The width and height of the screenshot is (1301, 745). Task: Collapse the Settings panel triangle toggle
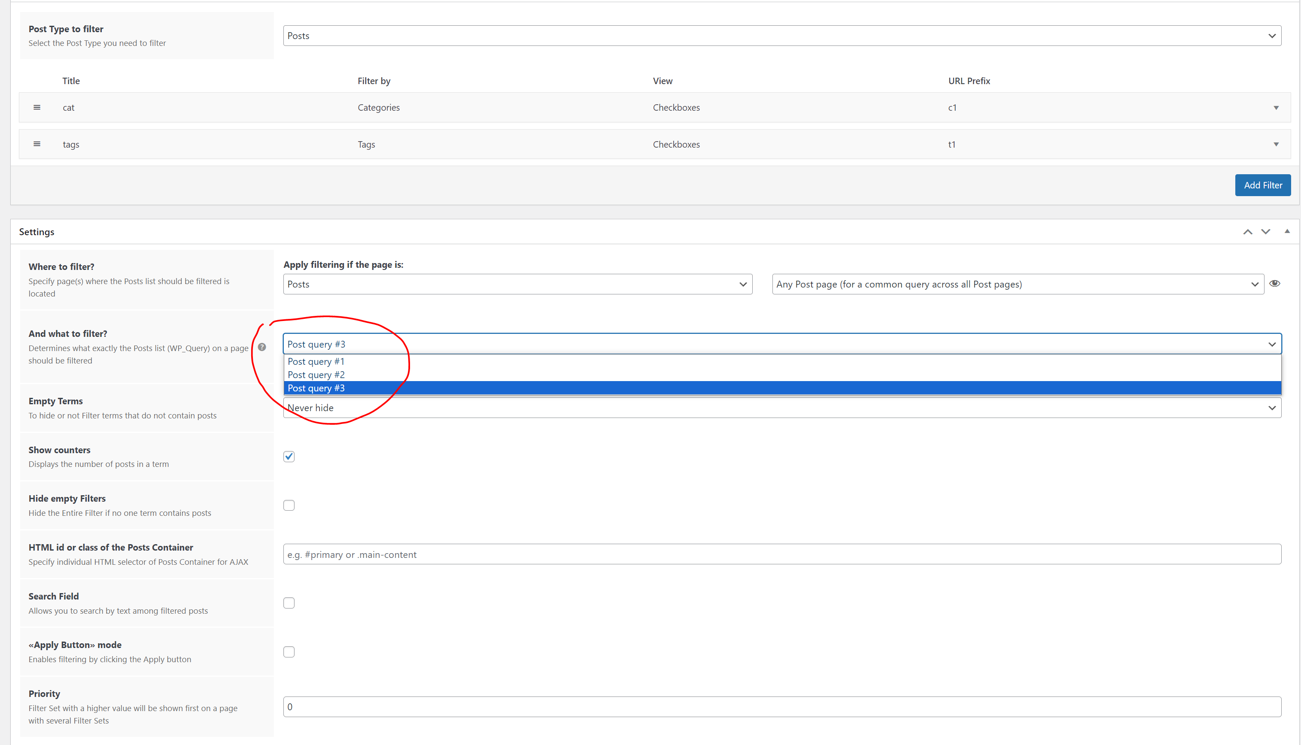[1287, 231]
